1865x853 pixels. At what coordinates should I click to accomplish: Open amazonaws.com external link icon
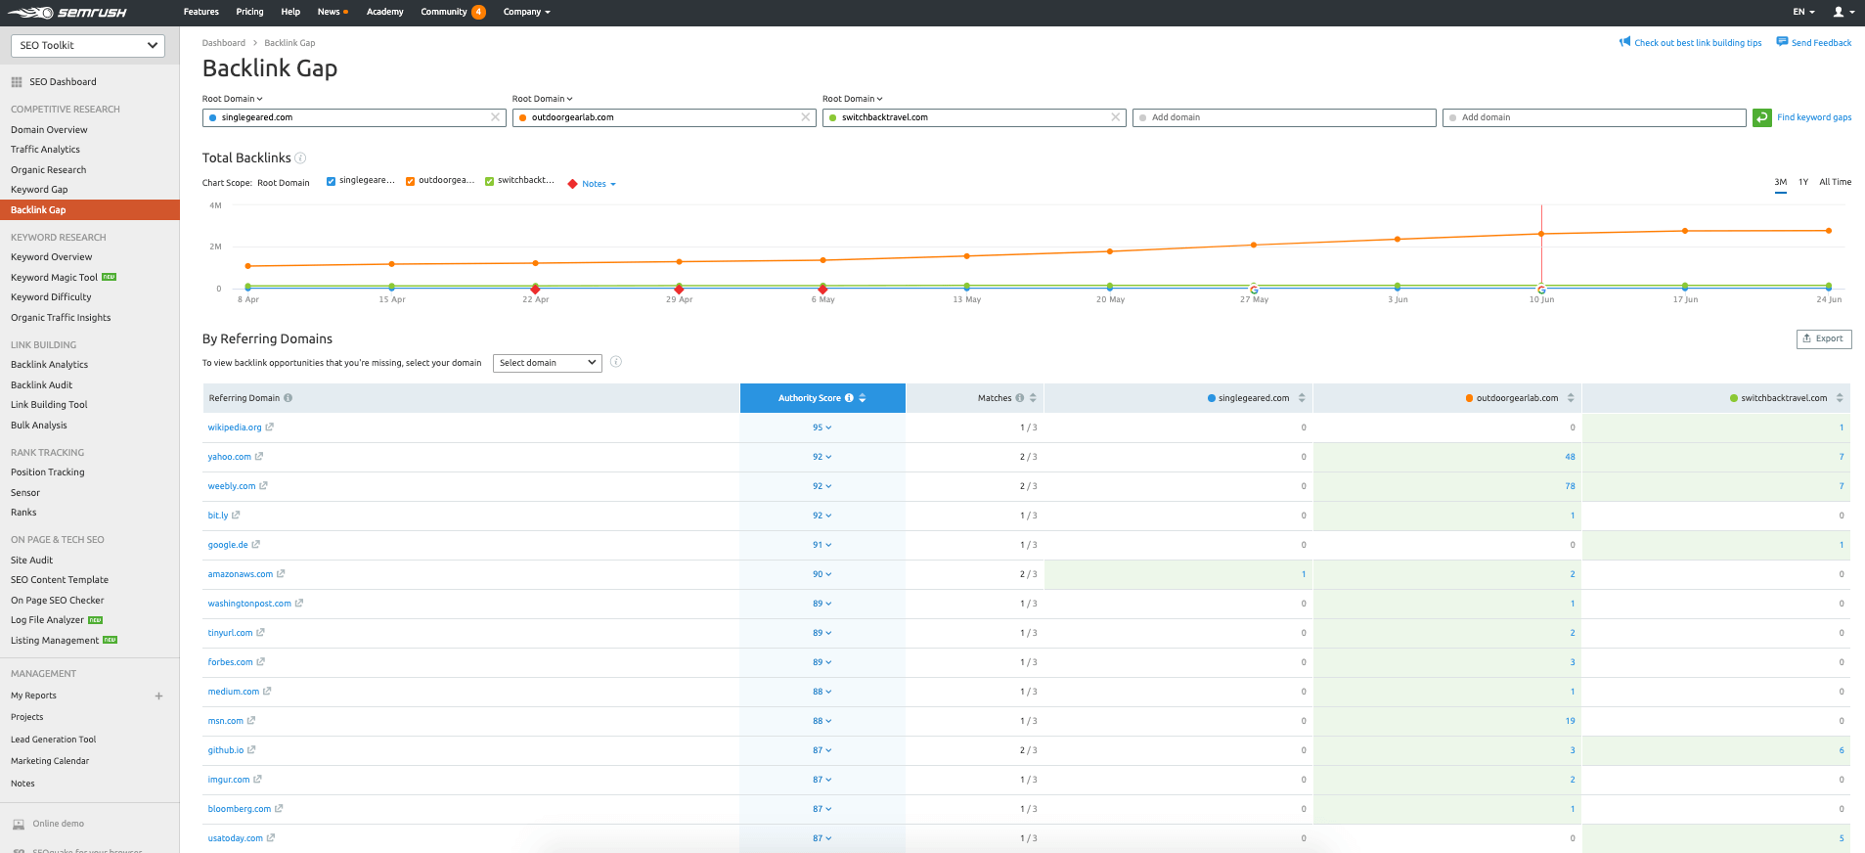pos(281,574)
